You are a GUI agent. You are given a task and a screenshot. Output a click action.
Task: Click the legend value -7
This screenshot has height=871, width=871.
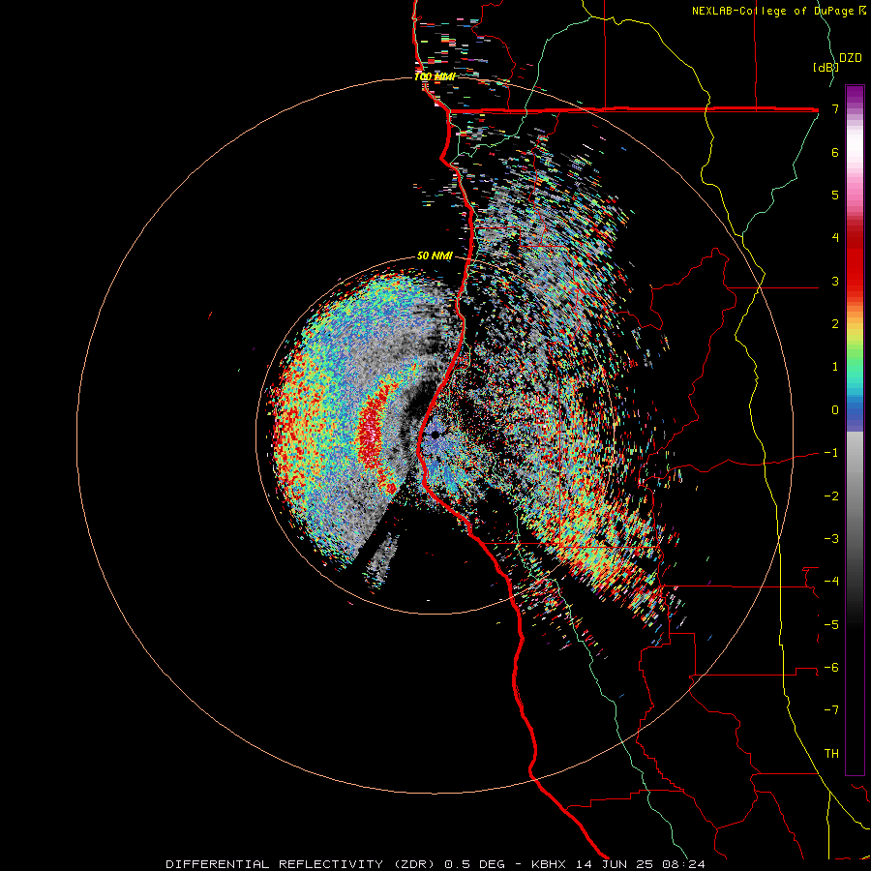(831, 710)
